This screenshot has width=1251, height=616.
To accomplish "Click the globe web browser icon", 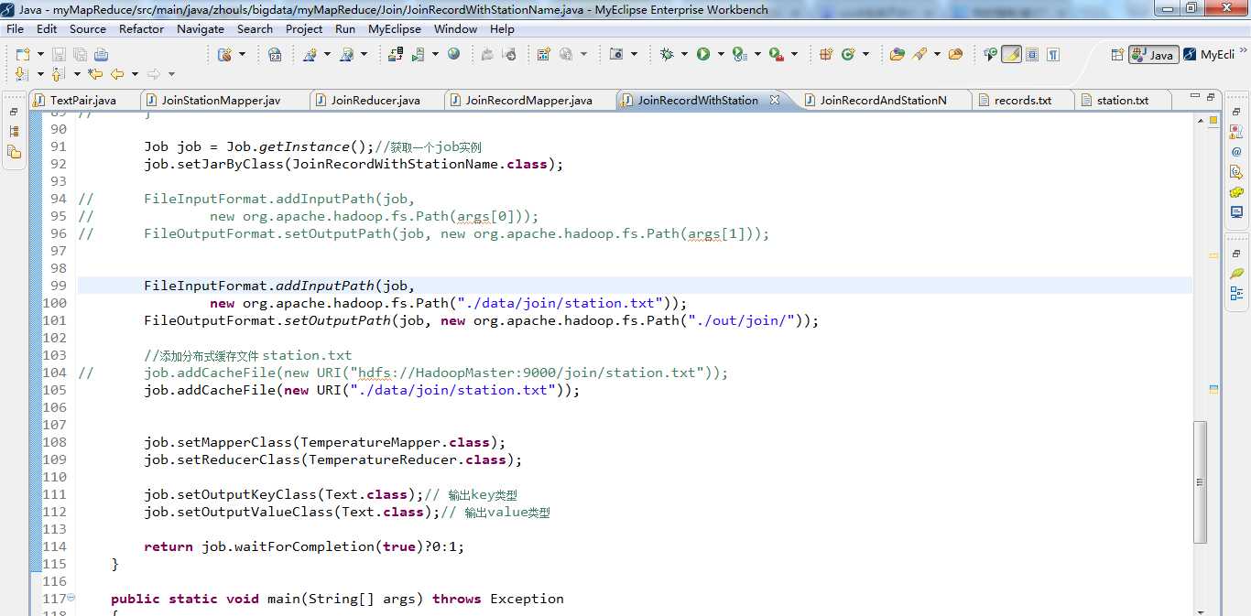I will (x=453, y=54).
